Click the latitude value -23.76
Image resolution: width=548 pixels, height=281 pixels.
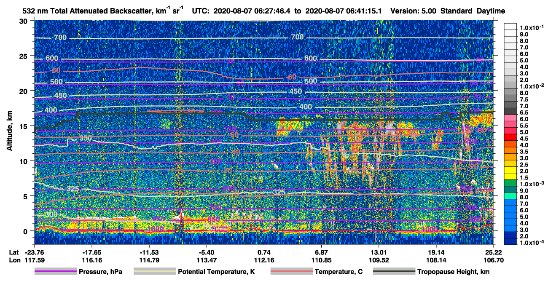pyautogui.click(x=35, y=253)
